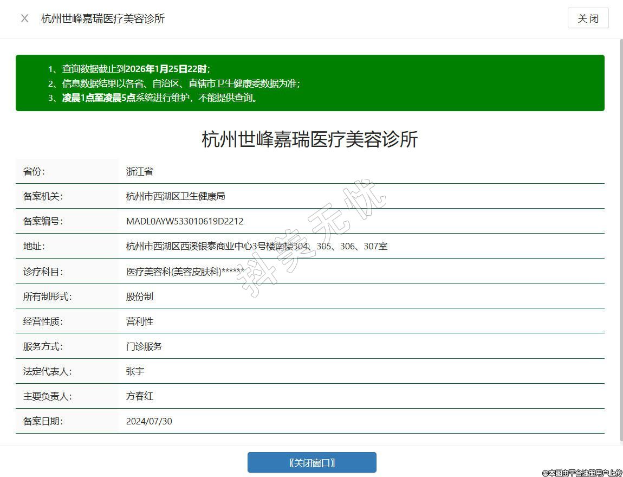Click the vertical scrollbar on the right edge
The image size is (623, 477).
tap(621, 238)
